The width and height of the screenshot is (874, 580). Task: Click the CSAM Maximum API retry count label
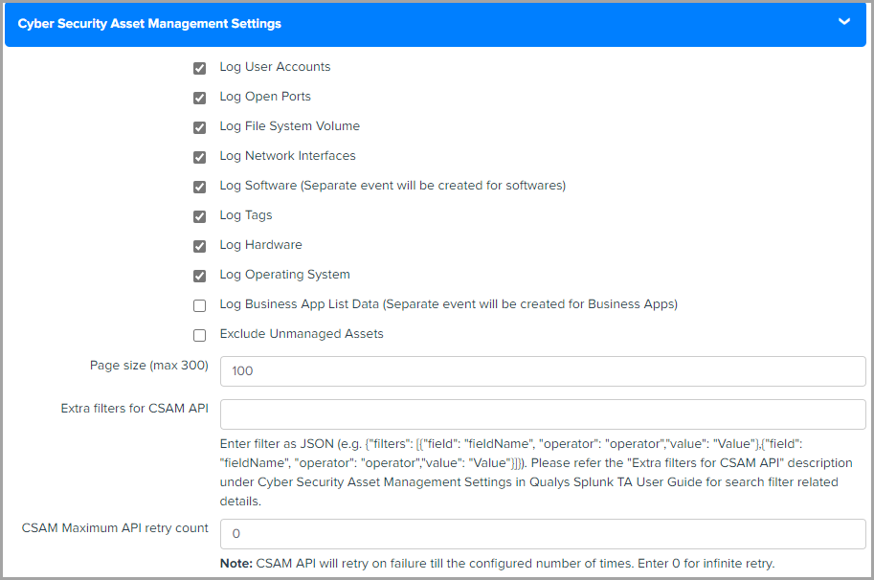(x=115, y=527)
